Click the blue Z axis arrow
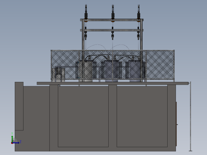 click(x=16, y=143)
